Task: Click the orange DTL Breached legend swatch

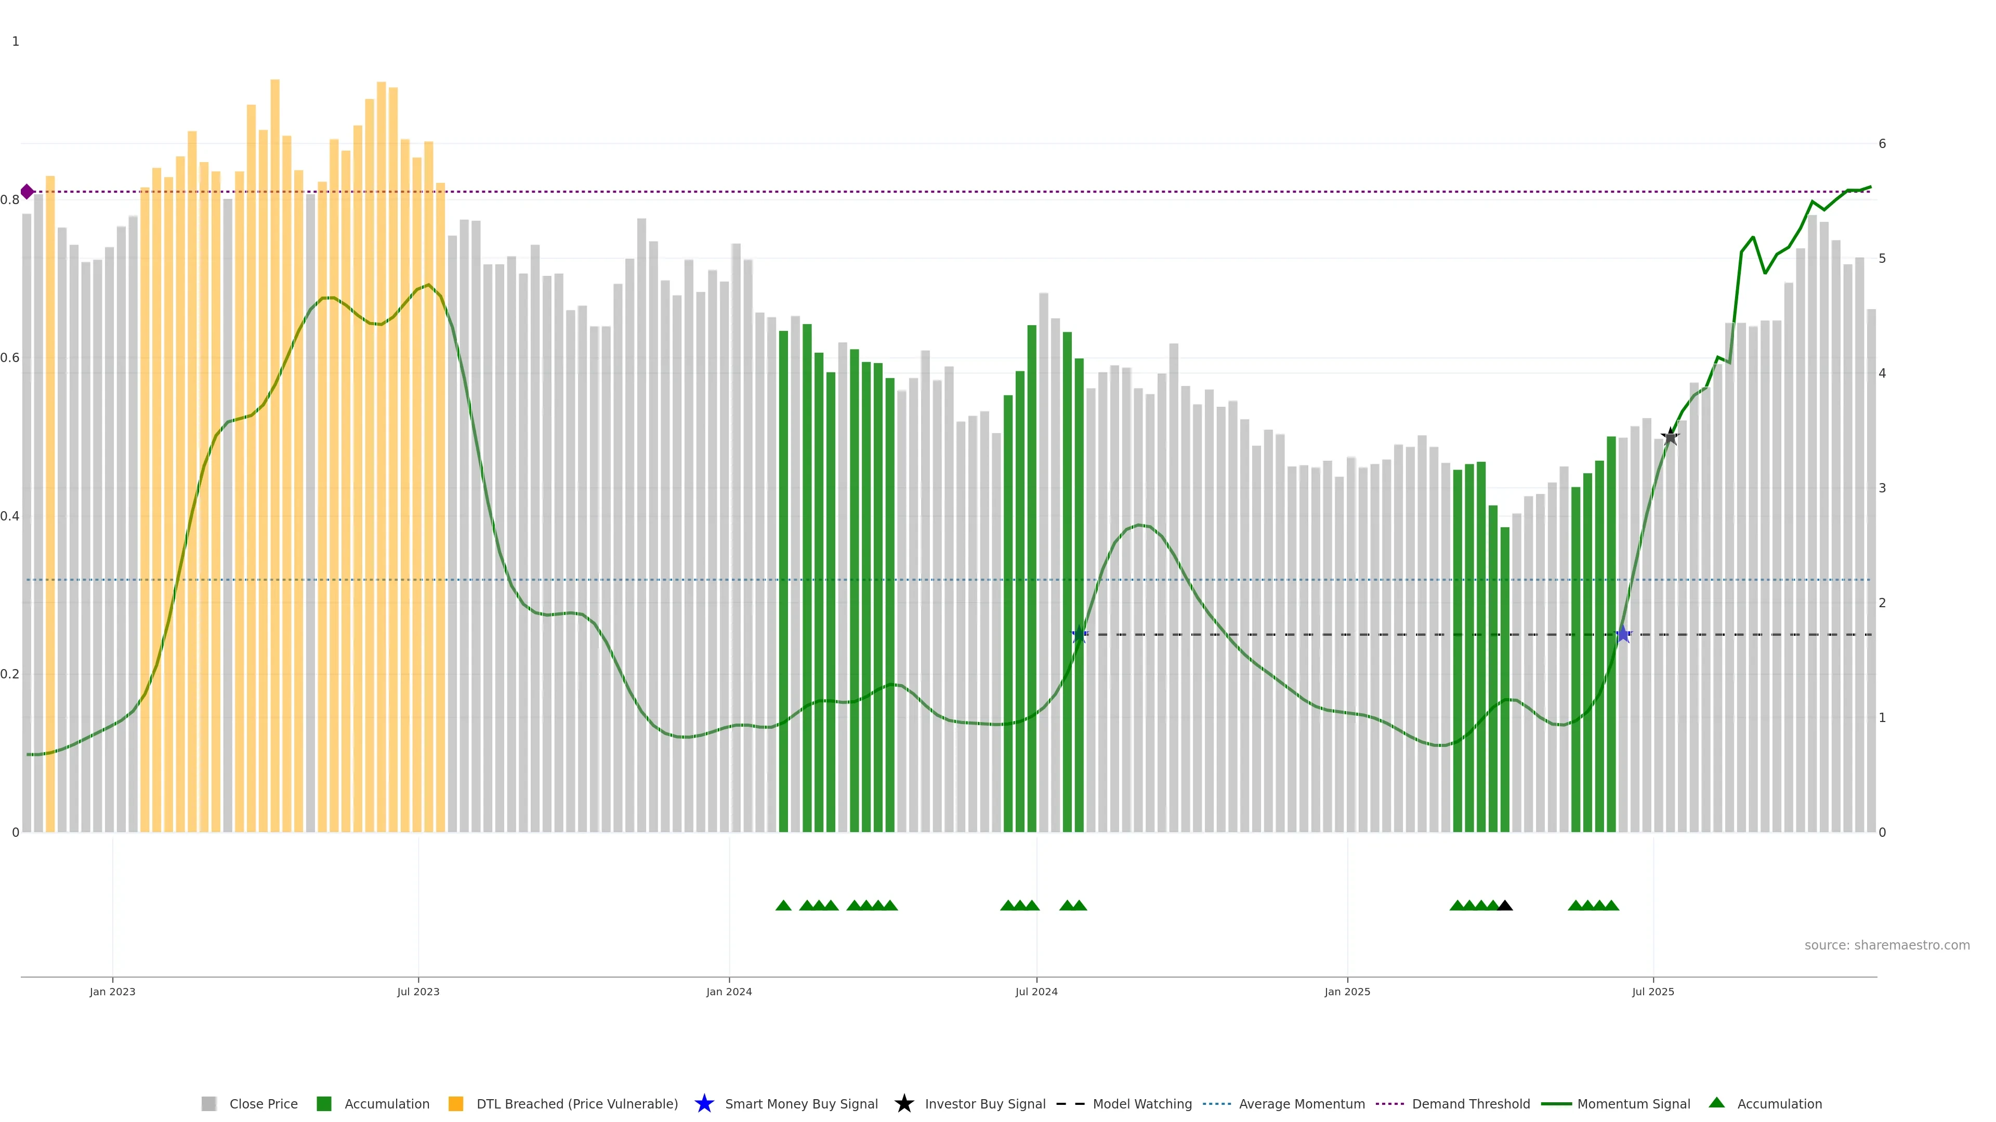Action: [456, 1104]
